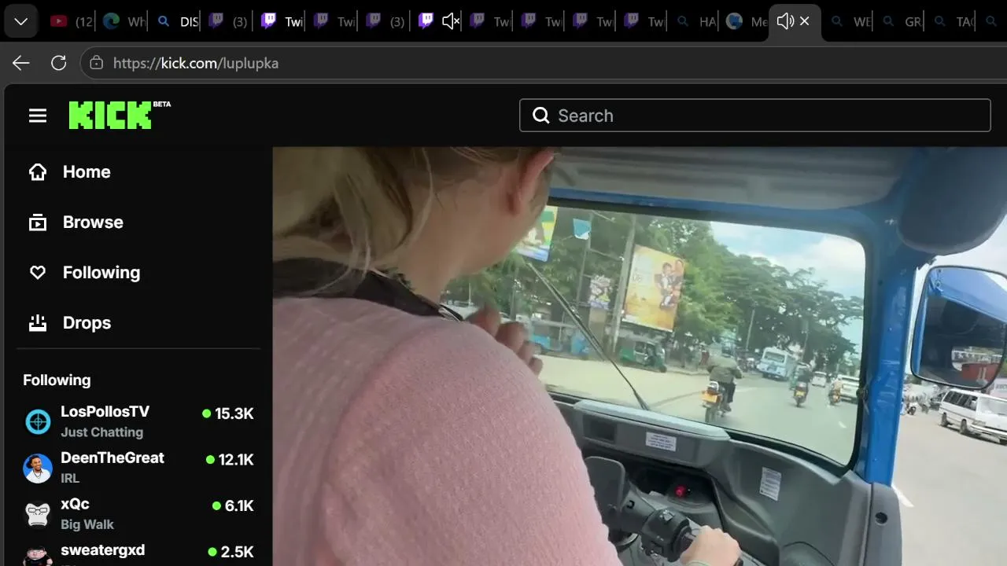
Task: Unmute the muted Twitch tab via its speaker icon
Action: click(450, 21)
